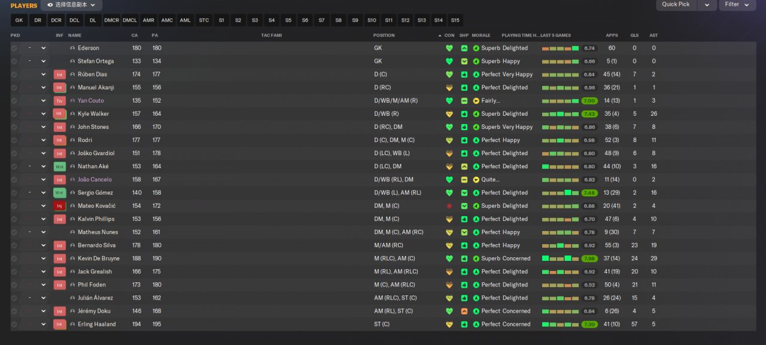This screenshot has height=345, width=766.
Task: Click the profile icon beside Rodri's name
Action: pos(72,140)
